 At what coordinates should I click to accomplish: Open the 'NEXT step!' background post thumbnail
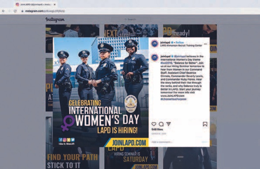131,31
